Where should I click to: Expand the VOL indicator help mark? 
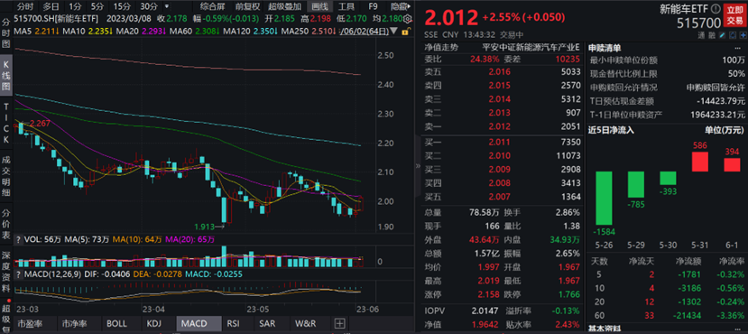coord(19,239)
